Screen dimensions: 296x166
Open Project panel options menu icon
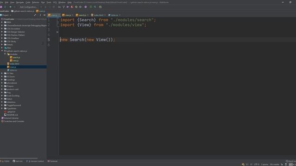tap(40, 15)
